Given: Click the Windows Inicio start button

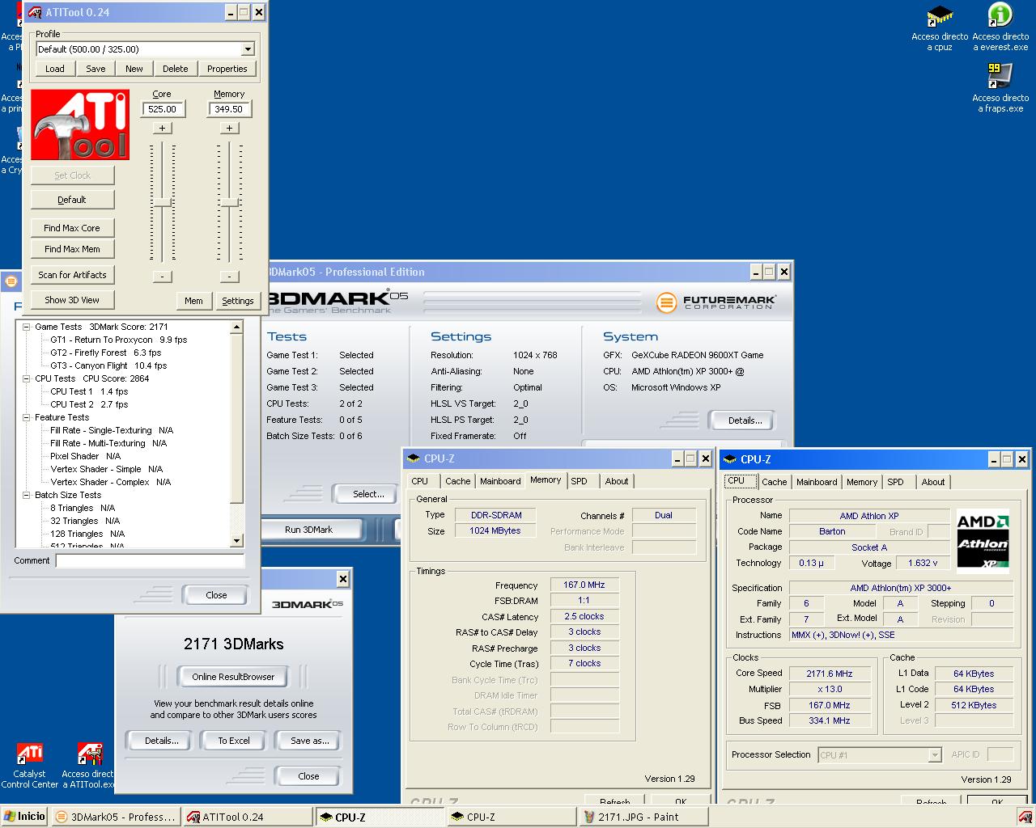Looking at the screenshot, I should (24, 817).
